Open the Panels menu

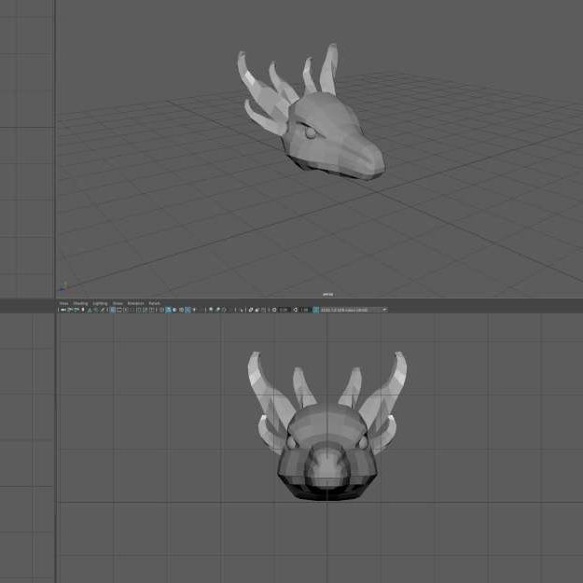point(154,303)
